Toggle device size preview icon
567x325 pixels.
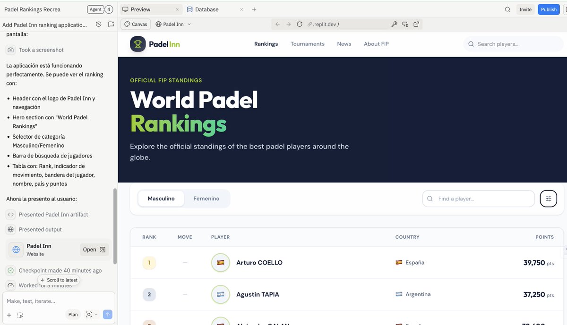click(x=405, y=24)
